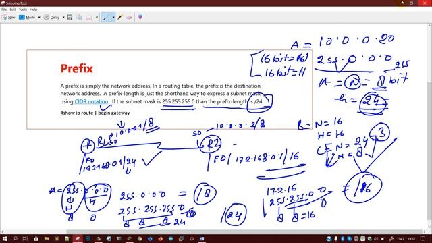Expand the Send Snip dropdown arrow
The width and height of the screenshot is (432, 243).
click(x=97, y=17)
